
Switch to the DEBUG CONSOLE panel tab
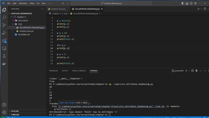79,71
